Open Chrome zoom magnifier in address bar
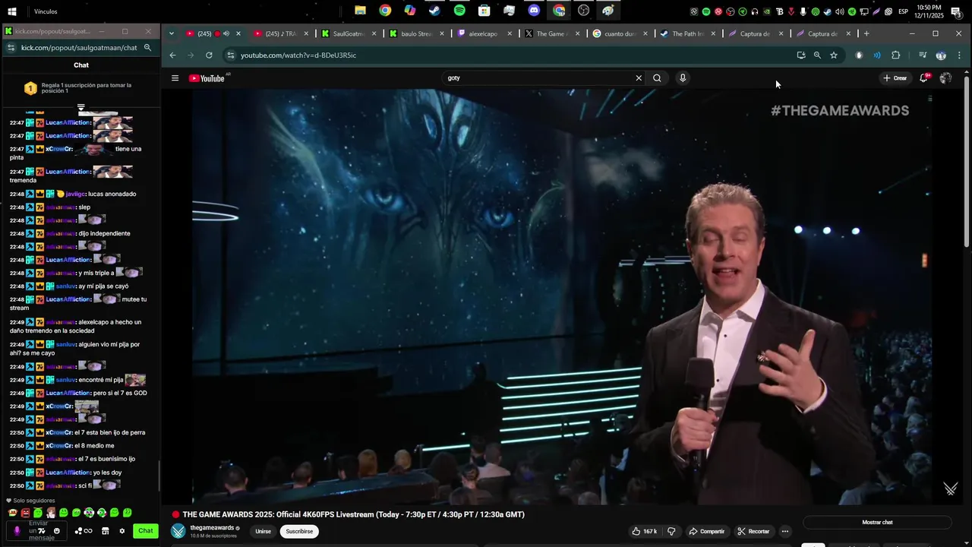This screenshot has height=547, width=972. point(817,55)
